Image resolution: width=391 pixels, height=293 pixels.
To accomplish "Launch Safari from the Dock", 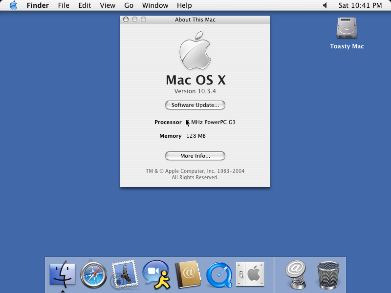I will tap(94, 274).
